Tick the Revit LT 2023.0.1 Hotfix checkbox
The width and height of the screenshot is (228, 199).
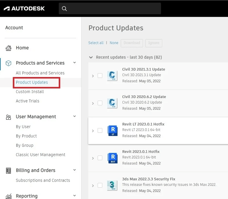point(100,130)
